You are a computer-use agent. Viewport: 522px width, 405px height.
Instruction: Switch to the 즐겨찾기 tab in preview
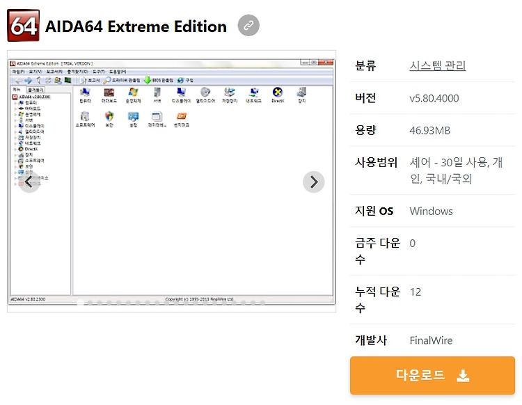[35, 90]
